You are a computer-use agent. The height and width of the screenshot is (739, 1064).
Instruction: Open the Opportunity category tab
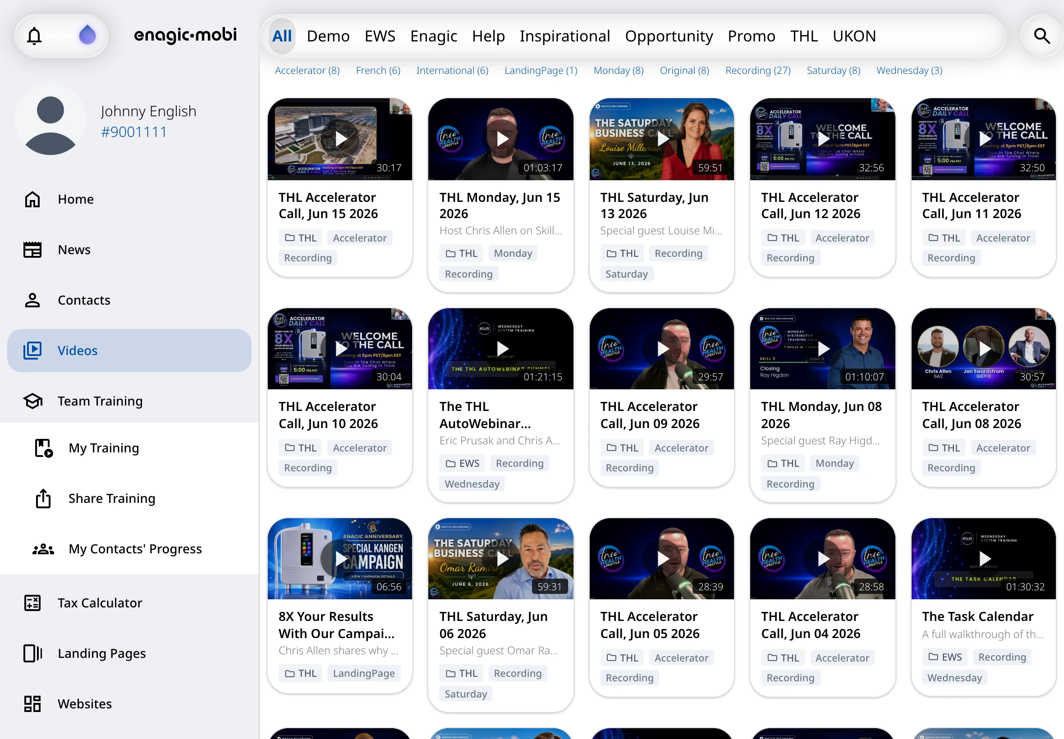pyautogui.click(x=669, y=36)
